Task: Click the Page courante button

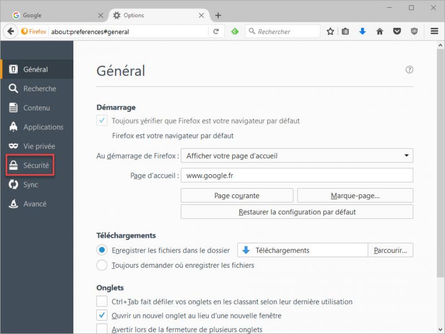Action: coord(237,195)
